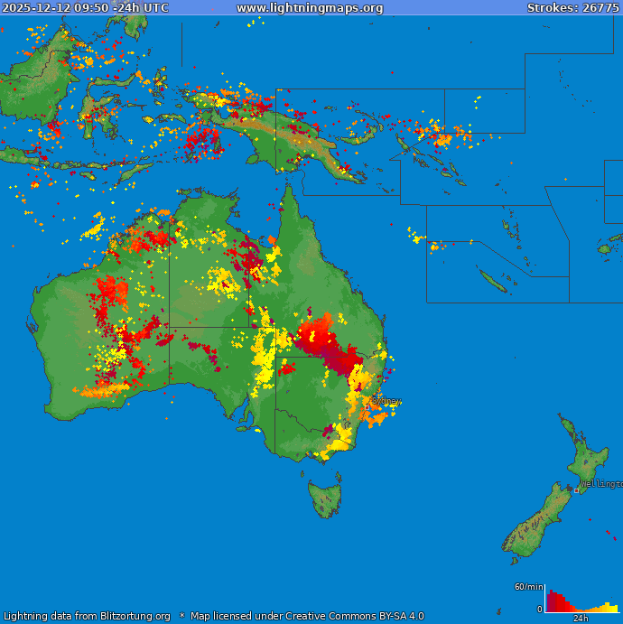Click the Wellington city marker
This screenshot has width=623, height=624.
pos(576,490)
